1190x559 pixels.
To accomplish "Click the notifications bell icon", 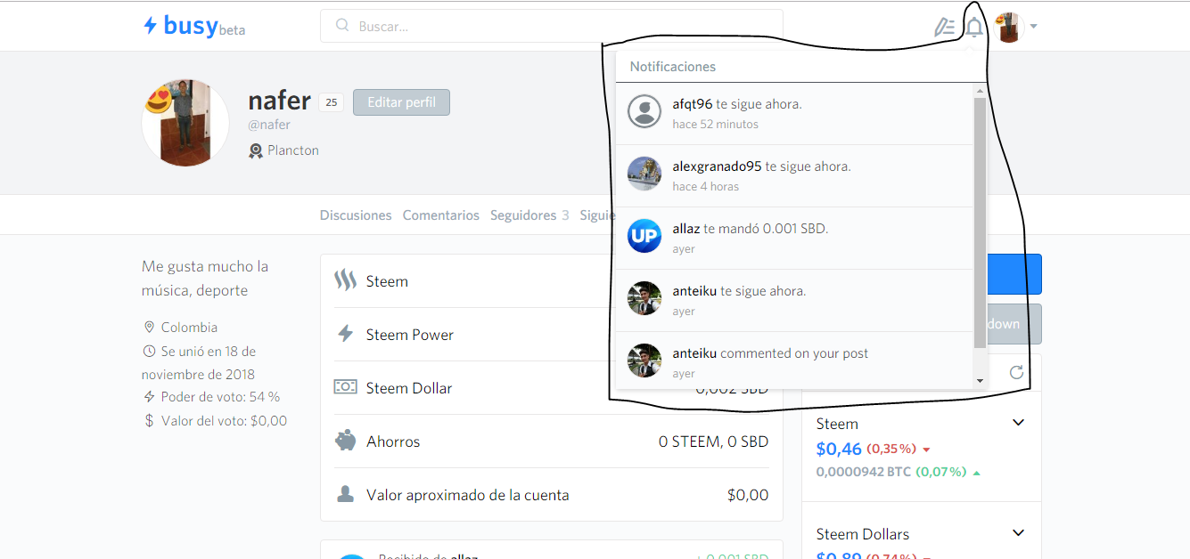I will pos(974,27).
